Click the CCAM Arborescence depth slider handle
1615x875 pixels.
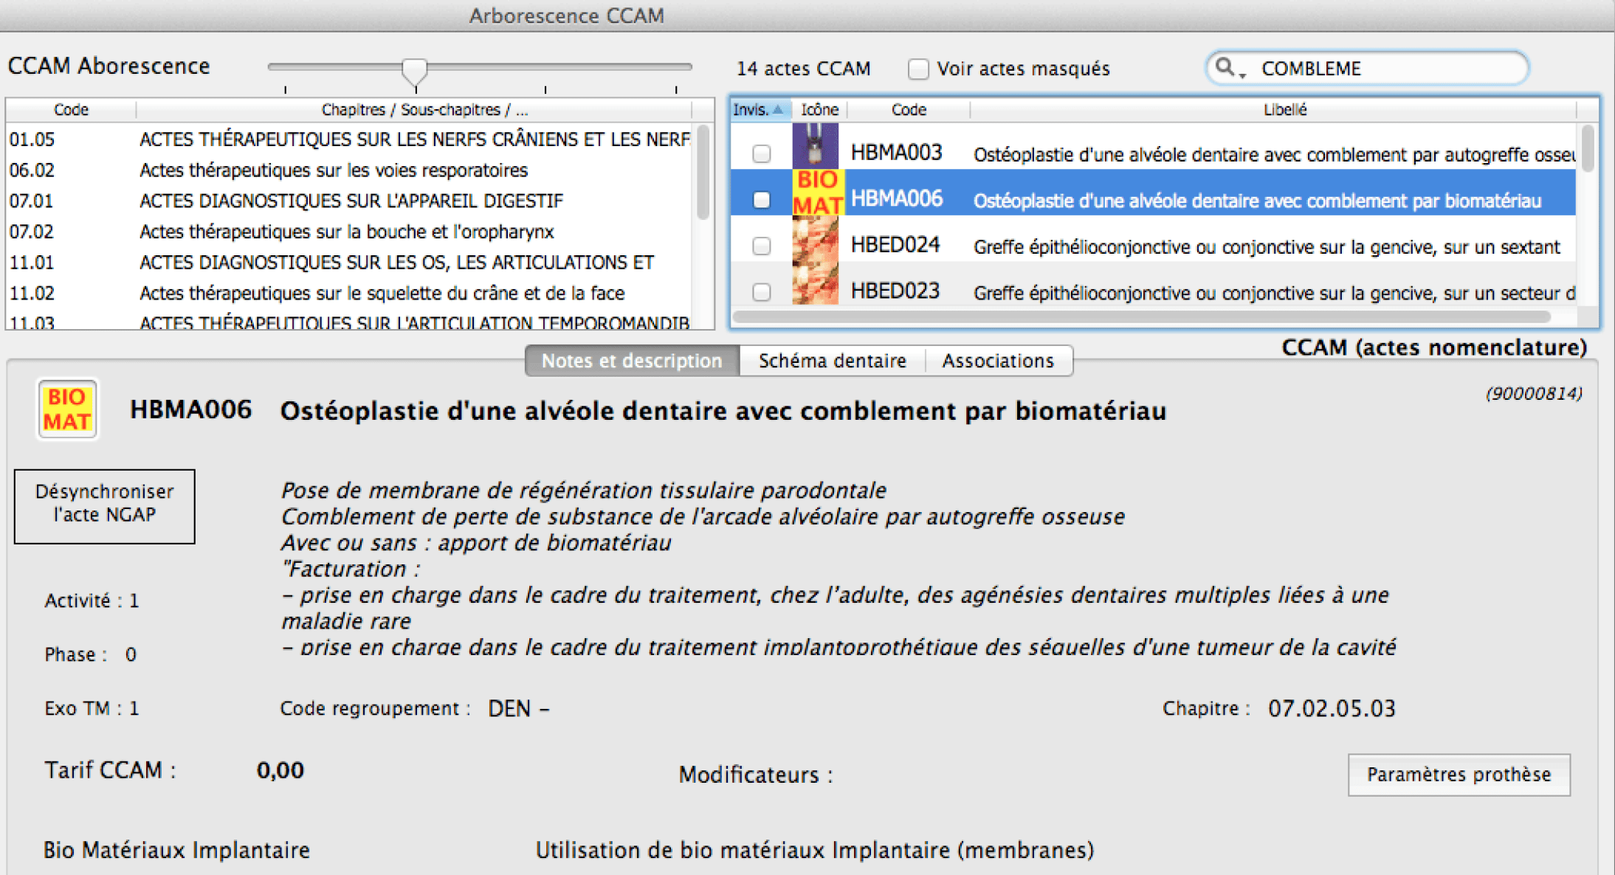pyautogui.click(x=415, y=69)
